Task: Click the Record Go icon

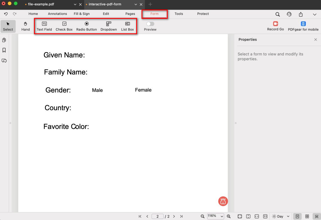Action: 275,26
